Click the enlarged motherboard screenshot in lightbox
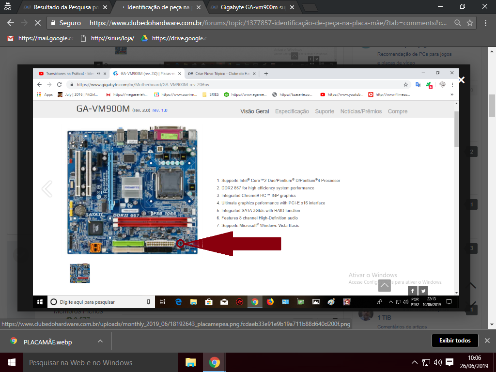 tap(246, 188)
